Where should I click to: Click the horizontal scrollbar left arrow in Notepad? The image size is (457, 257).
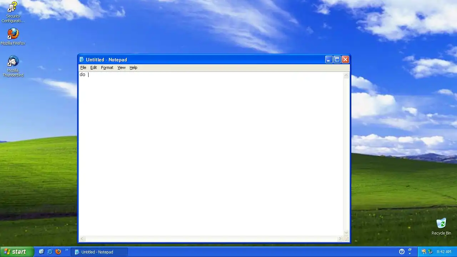(82, 239)
